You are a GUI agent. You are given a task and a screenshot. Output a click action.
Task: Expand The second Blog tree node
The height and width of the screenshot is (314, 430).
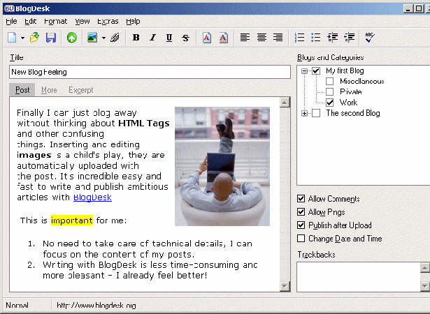[304, 113]
